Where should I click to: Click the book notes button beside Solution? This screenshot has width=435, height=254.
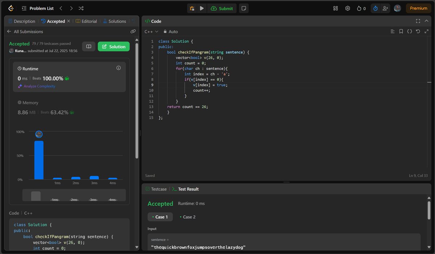pyautogui.click(x=89, y=46)
